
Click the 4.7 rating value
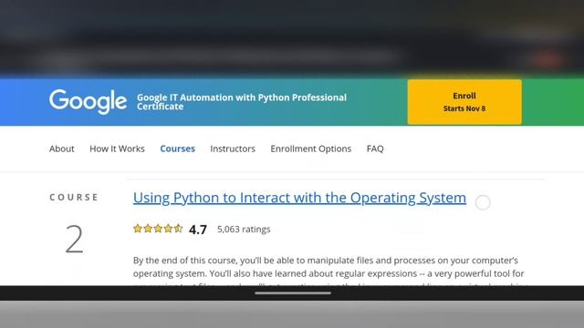pos(198,230)
